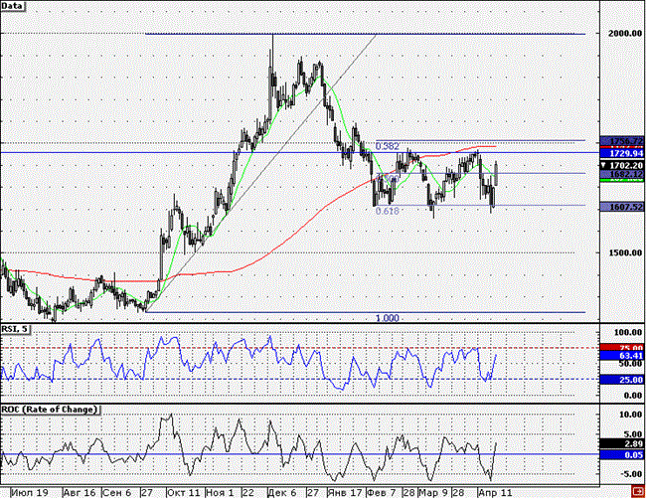Click the ROC 0.05 zero-line value tag
The width and height of the screenshot is (646, 503).
[x=622, y=454]
